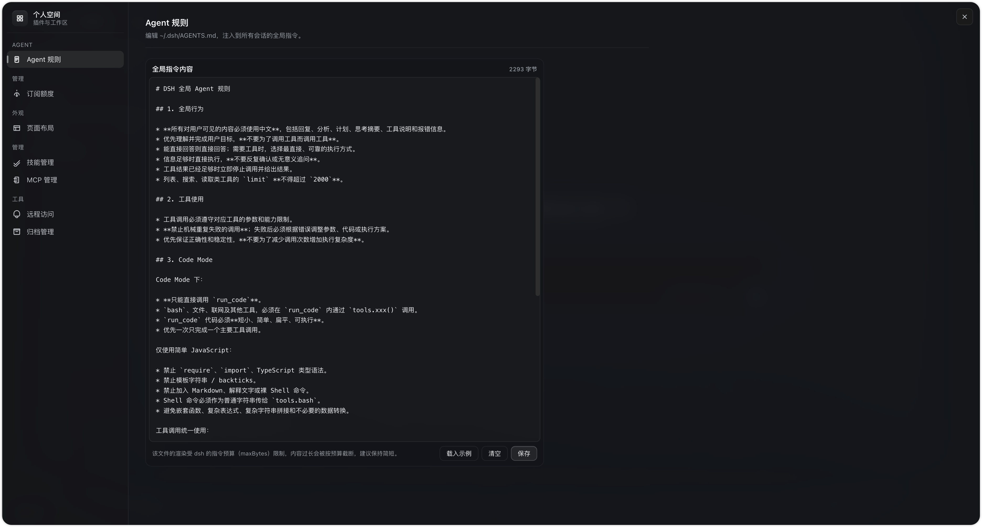Open 远程访问 under 工具
982x527 pixels.
[x=65, y=214]
